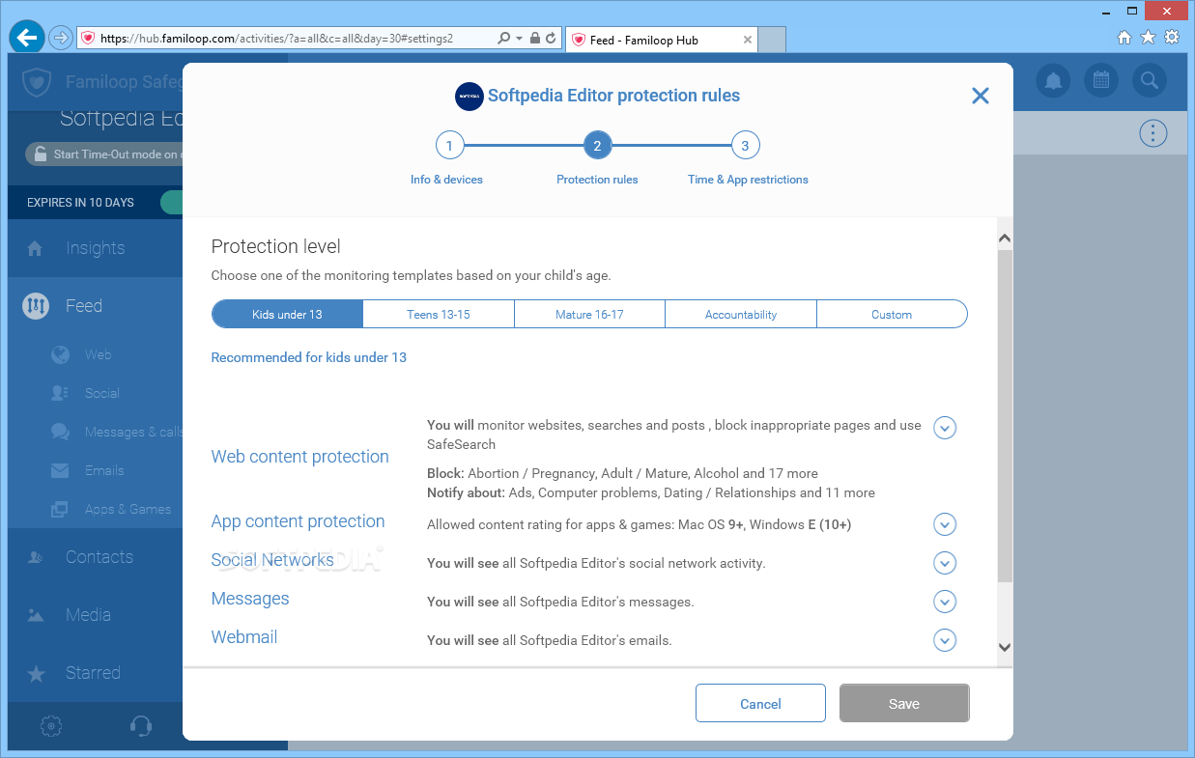Click the Messages heading
This screenshot has width=1195, height=758.
[250, 599]
